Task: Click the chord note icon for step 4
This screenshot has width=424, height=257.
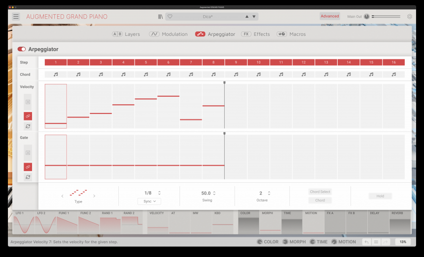Action: tap(123, 74)
